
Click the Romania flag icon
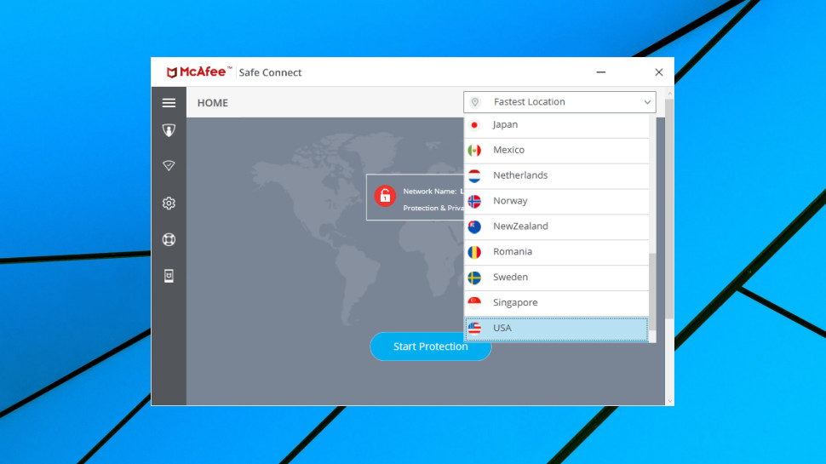click(x=474, y=252)
